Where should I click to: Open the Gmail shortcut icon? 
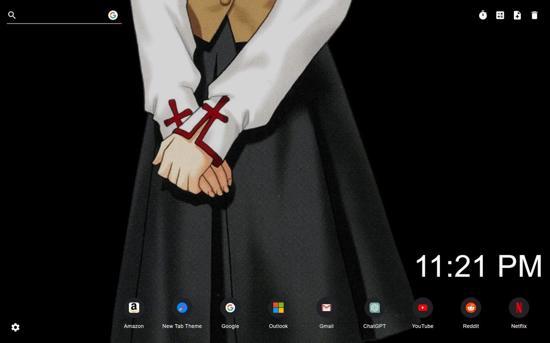point(327,308)
